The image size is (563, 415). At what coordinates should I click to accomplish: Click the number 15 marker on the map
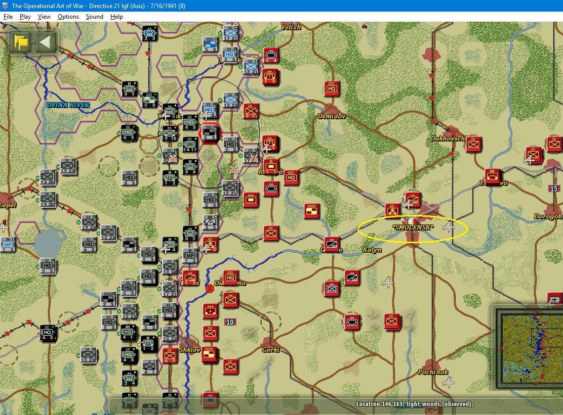(x=554, y=189)
